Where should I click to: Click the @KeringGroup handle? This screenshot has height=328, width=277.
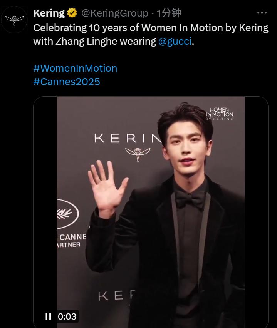click(115, 13)
